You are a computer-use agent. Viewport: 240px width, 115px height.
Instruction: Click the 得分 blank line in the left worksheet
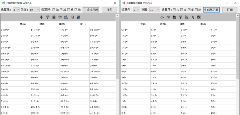point(93,24)
